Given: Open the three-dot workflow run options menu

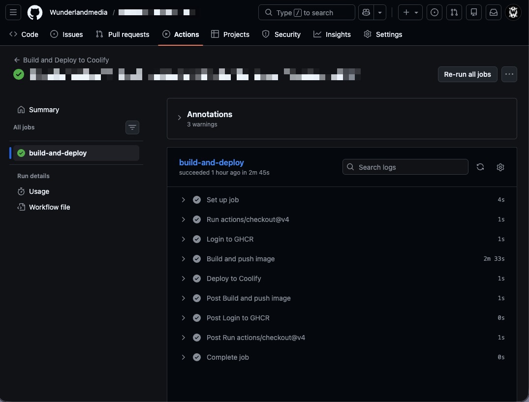Looking at the screenshot, I should click(x=509, y=74).
